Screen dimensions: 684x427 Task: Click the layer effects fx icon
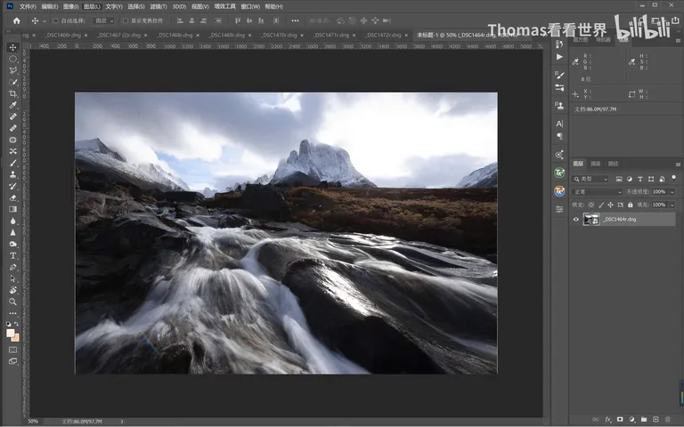pyautogui.click(x=608, y=419)
